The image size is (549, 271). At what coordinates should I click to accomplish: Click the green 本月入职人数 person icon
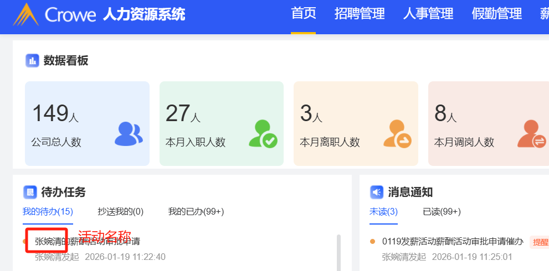263,134
